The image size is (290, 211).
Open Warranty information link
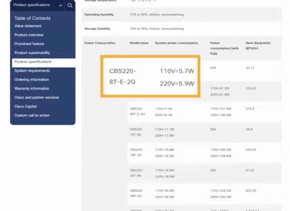pos(32,89)
